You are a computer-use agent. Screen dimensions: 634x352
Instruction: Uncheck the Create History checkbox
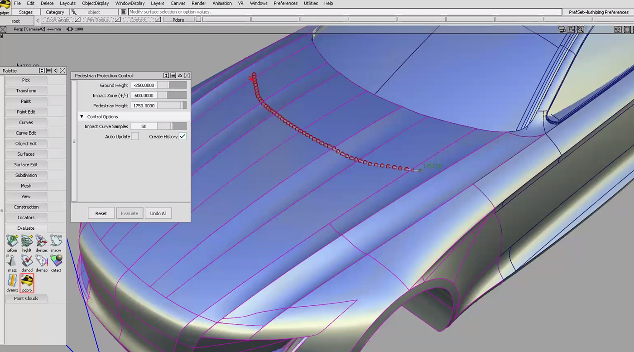point(183,136)
